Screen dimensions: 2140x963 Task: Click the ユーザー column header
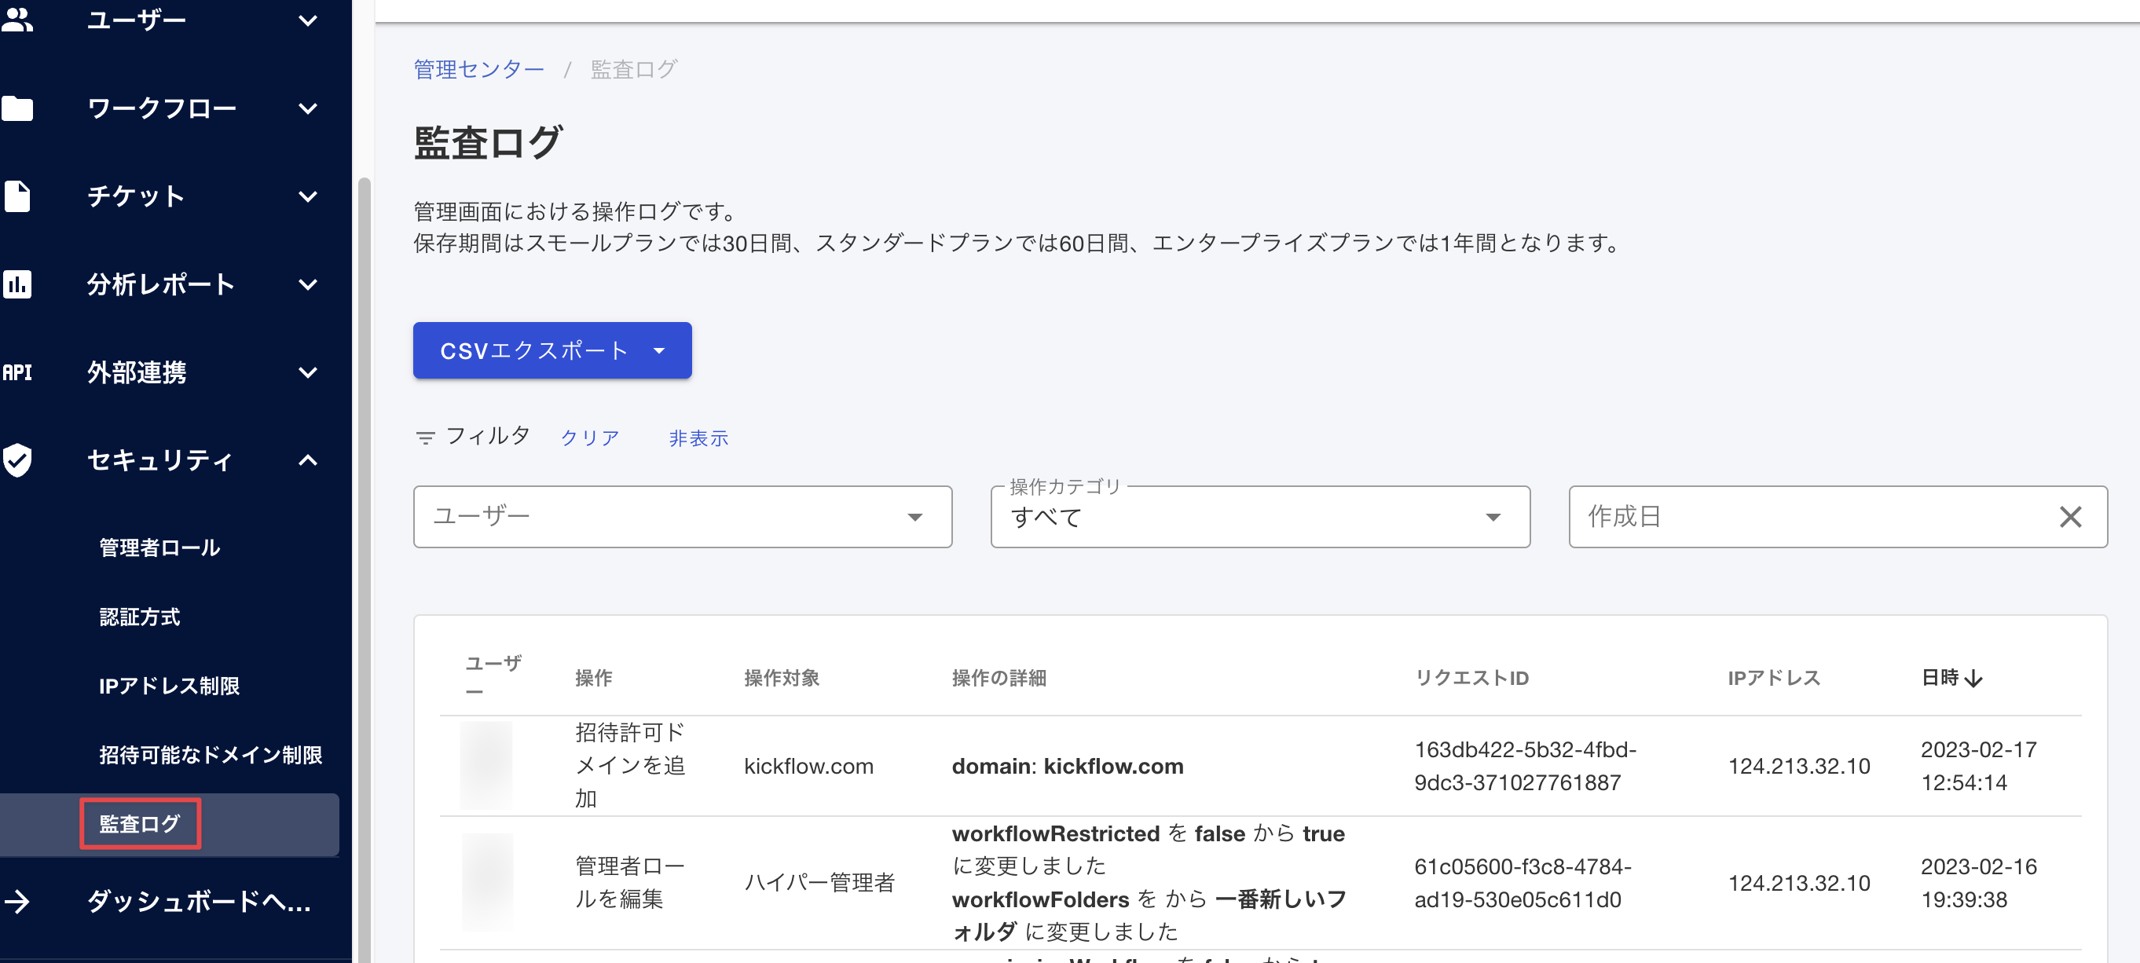click(x=493, y=677)
